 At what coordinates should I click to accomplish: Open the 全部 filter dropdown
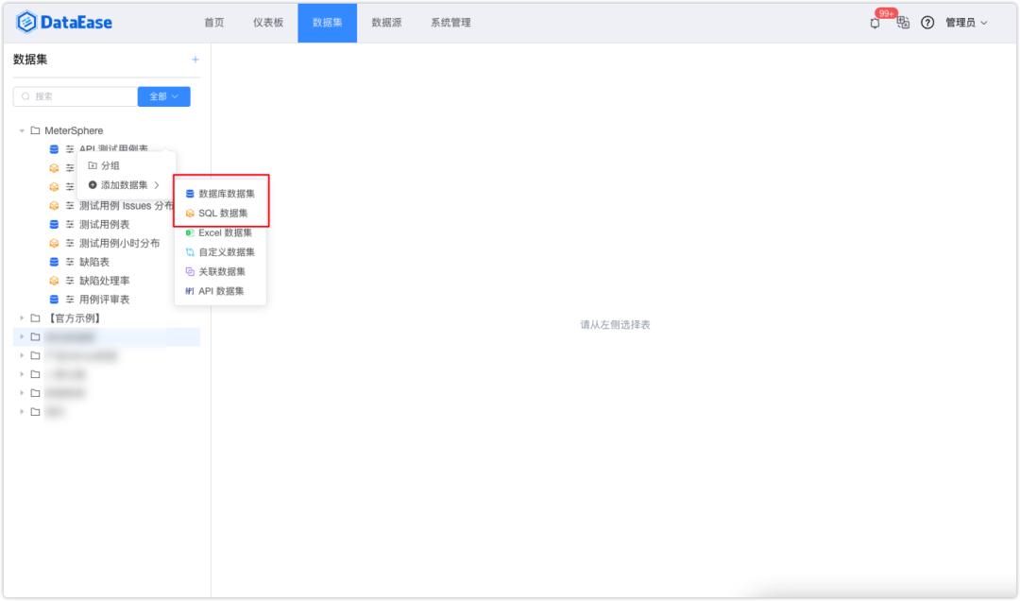(162, 96)
